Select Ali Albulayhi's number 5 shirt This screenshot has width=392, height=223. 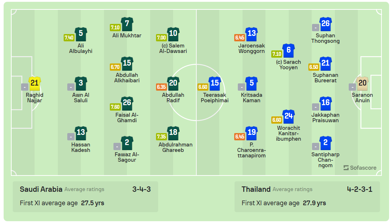[81, 34]
